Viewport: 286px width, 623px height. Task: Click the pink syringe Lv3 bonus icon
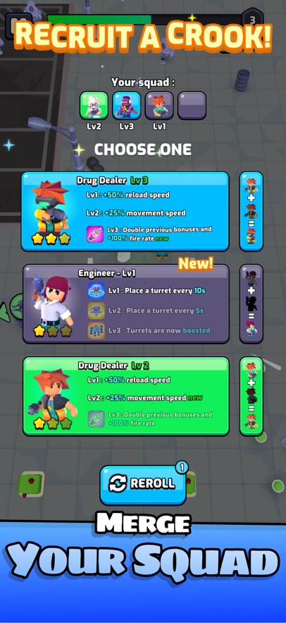click(x=95, y=234)
